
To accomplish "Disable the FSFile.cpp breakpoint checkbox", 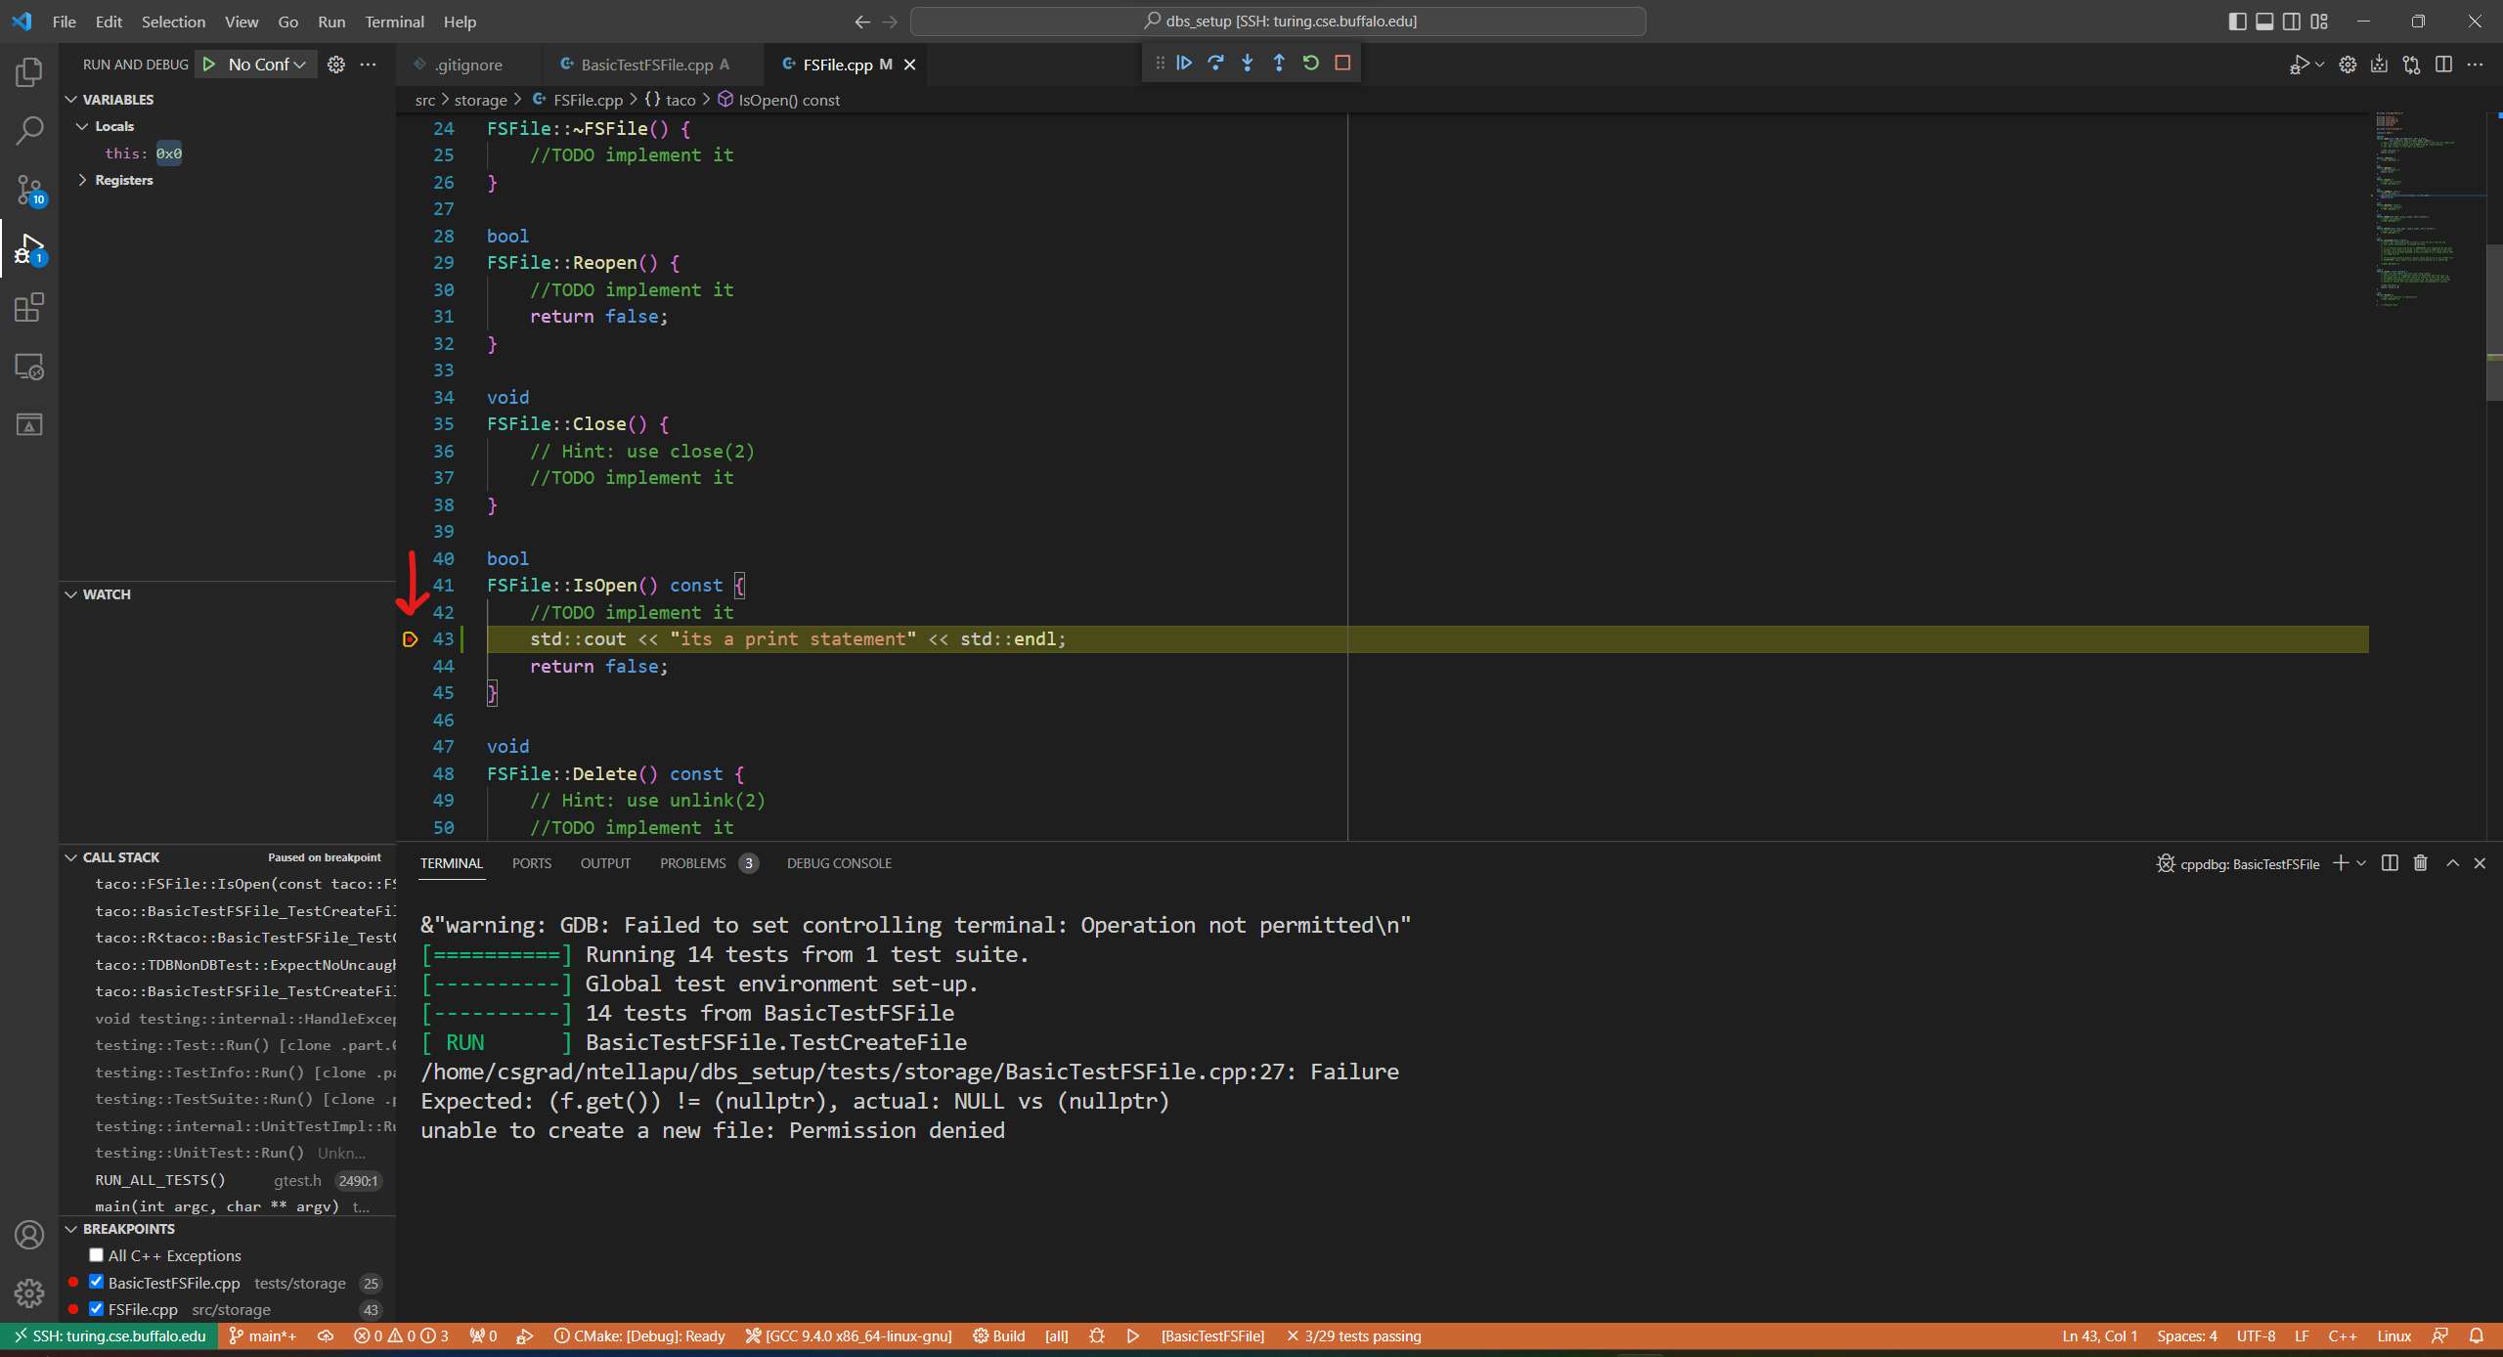I will point(96,1309).
